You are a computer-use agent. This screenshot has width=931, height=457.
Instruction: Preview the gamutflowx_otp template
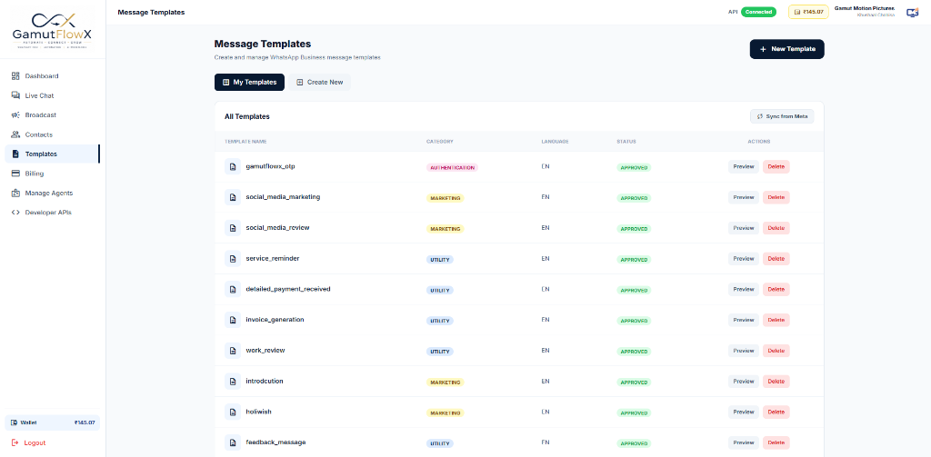click(x=744, y=167)
